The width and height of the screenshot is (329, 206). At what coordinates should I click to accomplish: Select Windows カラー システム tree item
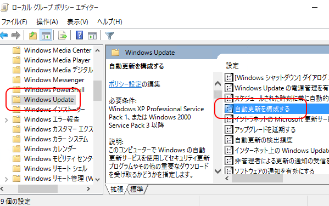(56, 139)
